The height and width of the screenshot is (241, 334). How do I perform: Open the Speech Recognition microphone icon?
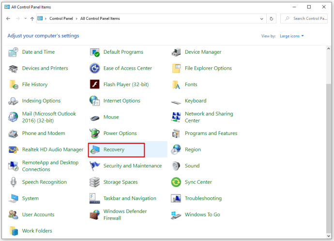tap(13, 182)
